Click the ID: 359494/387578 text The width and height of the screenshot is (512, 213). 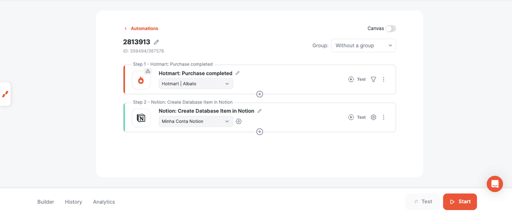pos(143,51)
